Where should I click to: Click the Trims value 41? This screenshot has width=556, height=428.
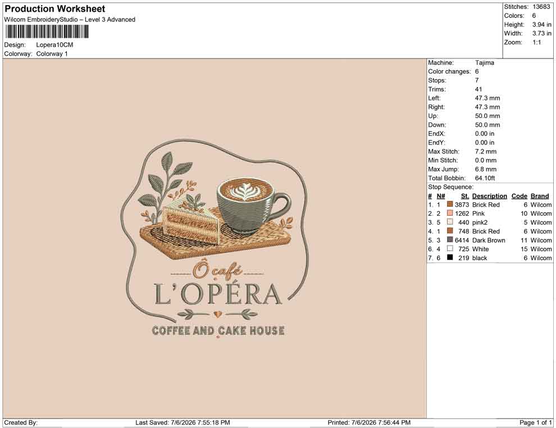478,89
